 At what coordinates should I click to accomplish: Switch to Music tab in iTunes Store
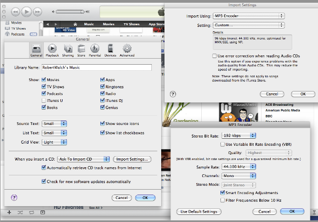click(89, 24)
